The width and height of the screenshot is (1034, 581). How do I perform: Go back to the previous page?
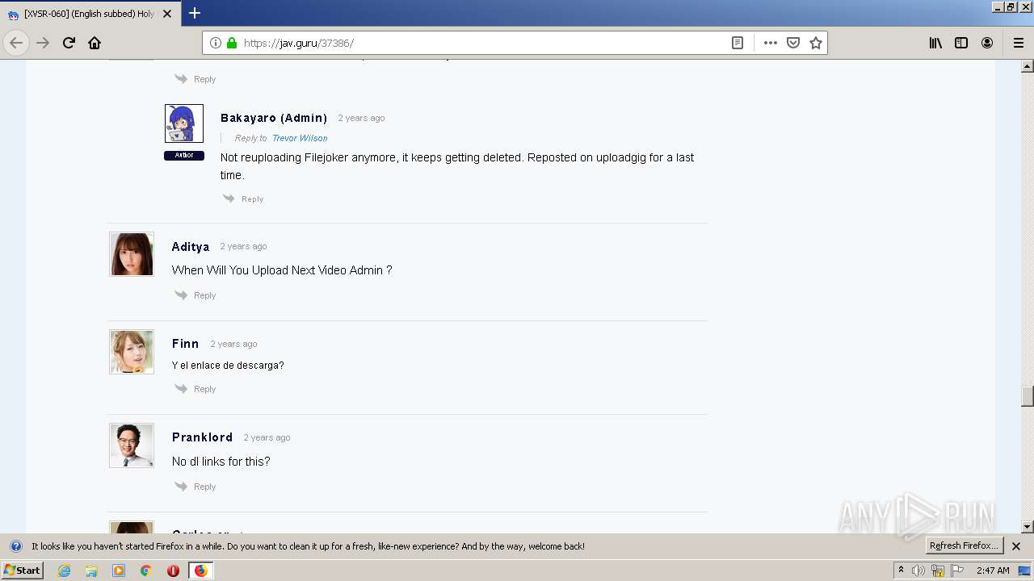click(16, 43)
